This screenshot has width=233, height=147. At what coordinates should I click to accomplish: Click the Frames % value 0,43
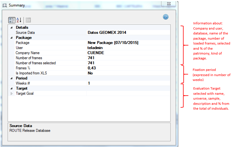92,68
